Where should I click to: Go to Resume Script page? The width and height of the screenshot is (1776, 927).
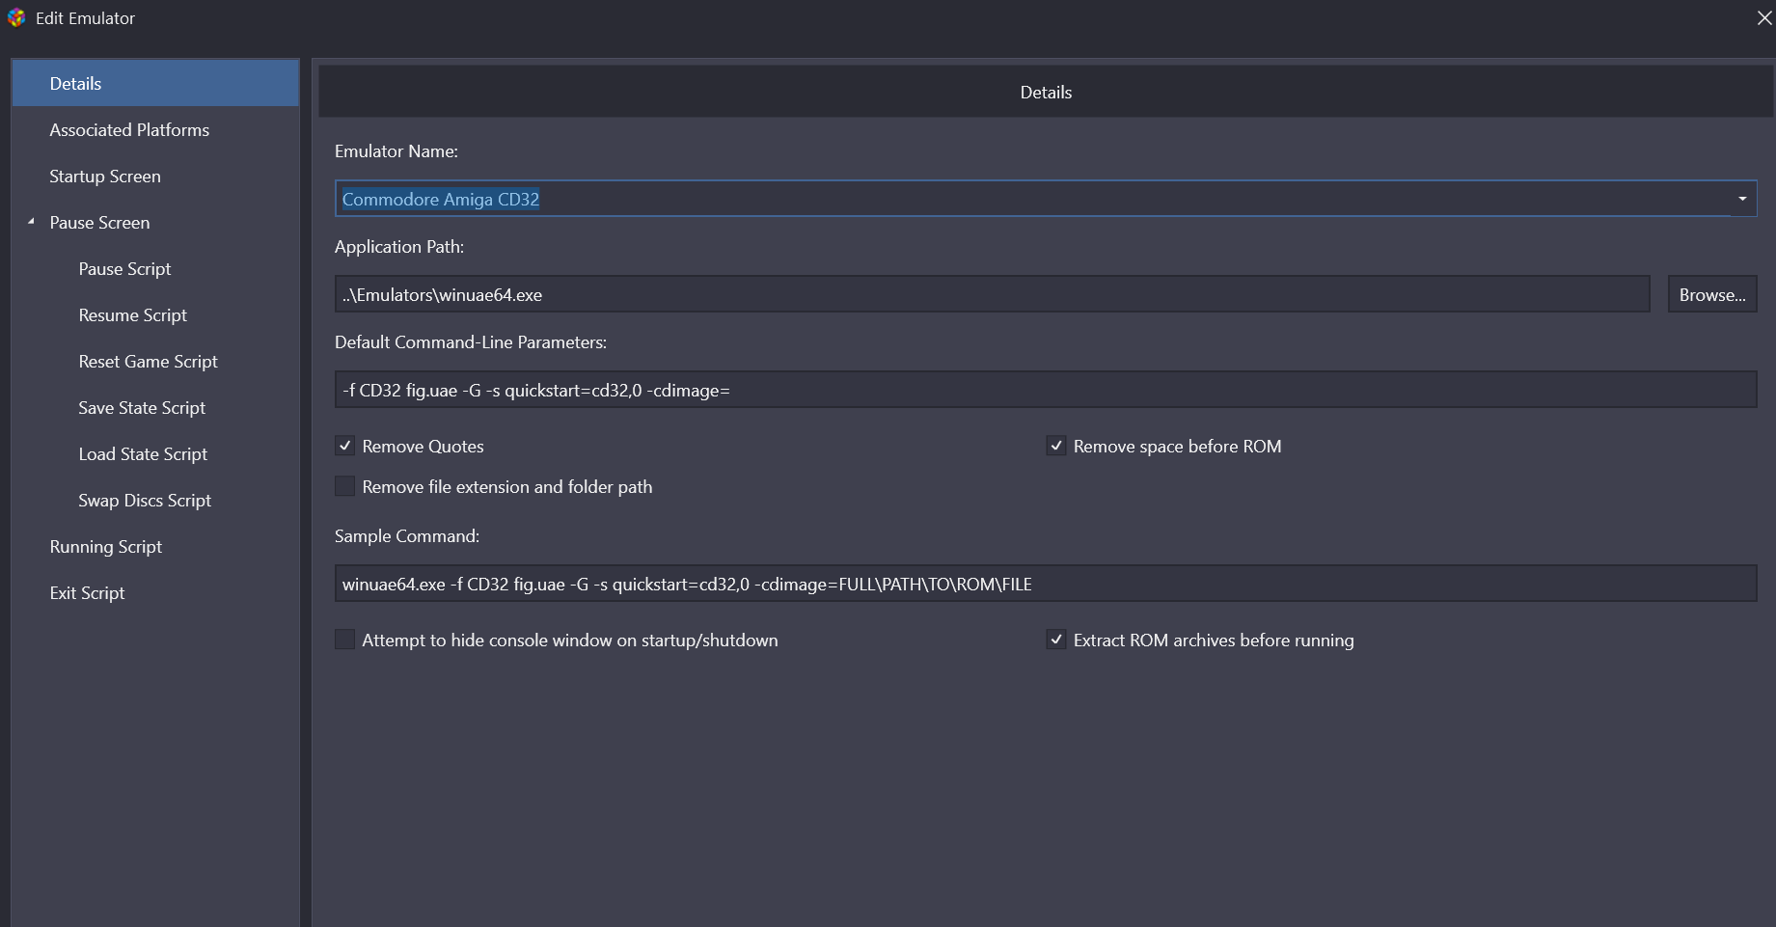coord(132,315)
